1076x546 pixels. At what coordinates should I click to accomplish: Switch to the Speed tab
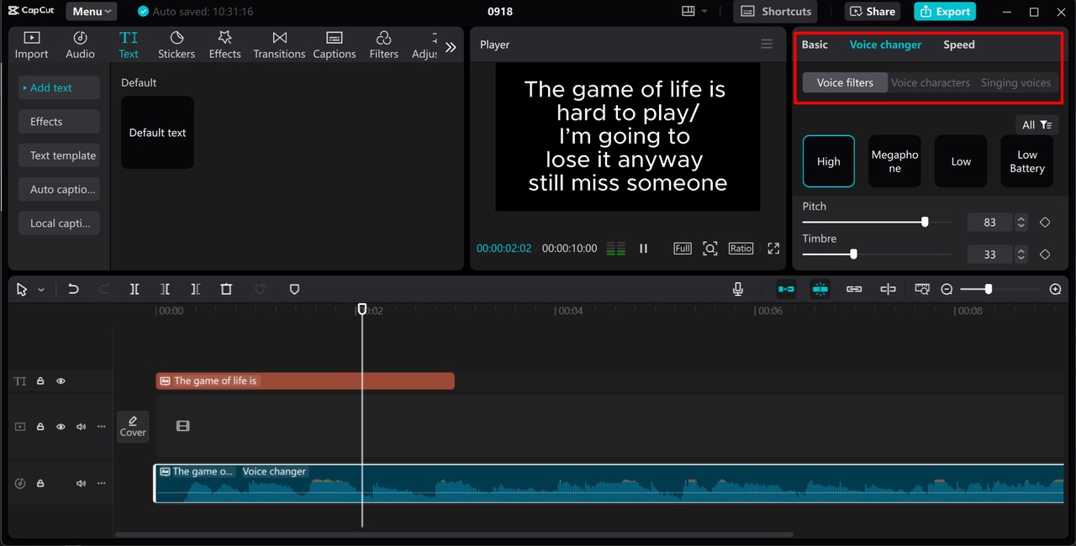[959, 45]
